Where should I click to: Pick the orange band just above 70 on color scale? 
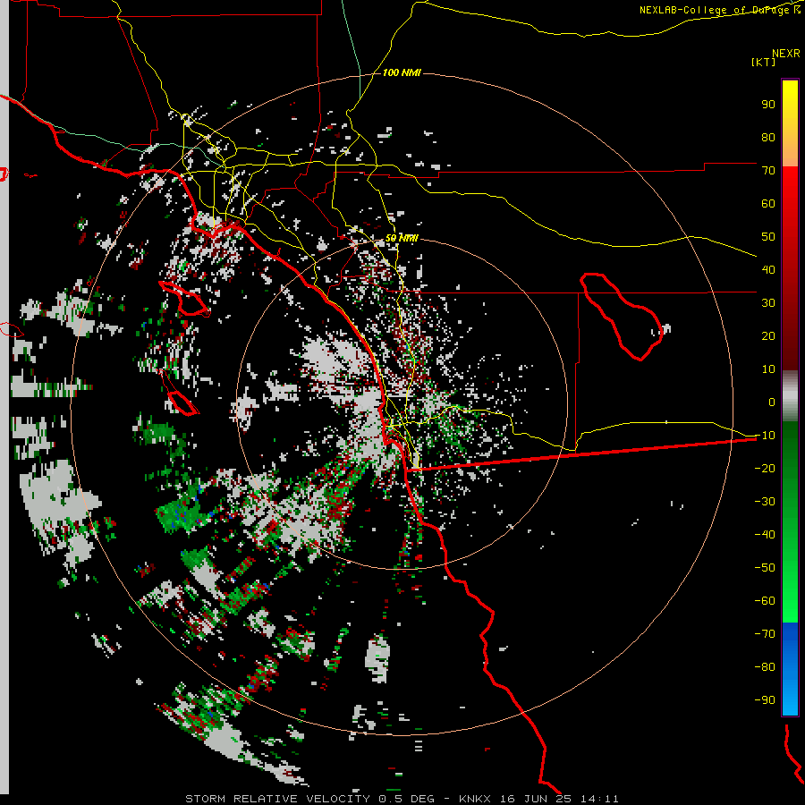[x=790, y=154]
